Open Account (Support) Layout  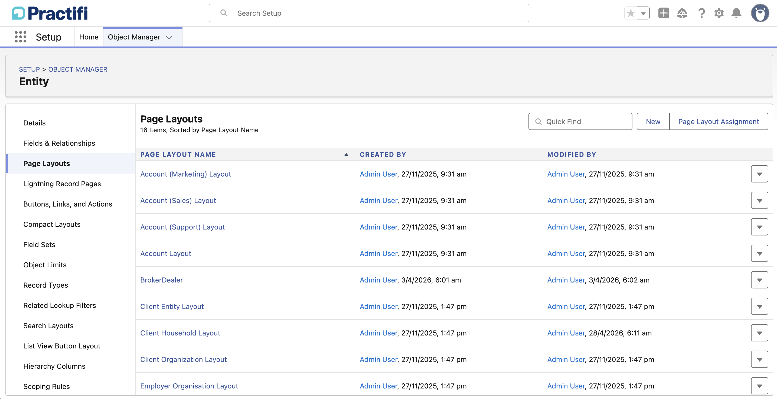[182, 227]
